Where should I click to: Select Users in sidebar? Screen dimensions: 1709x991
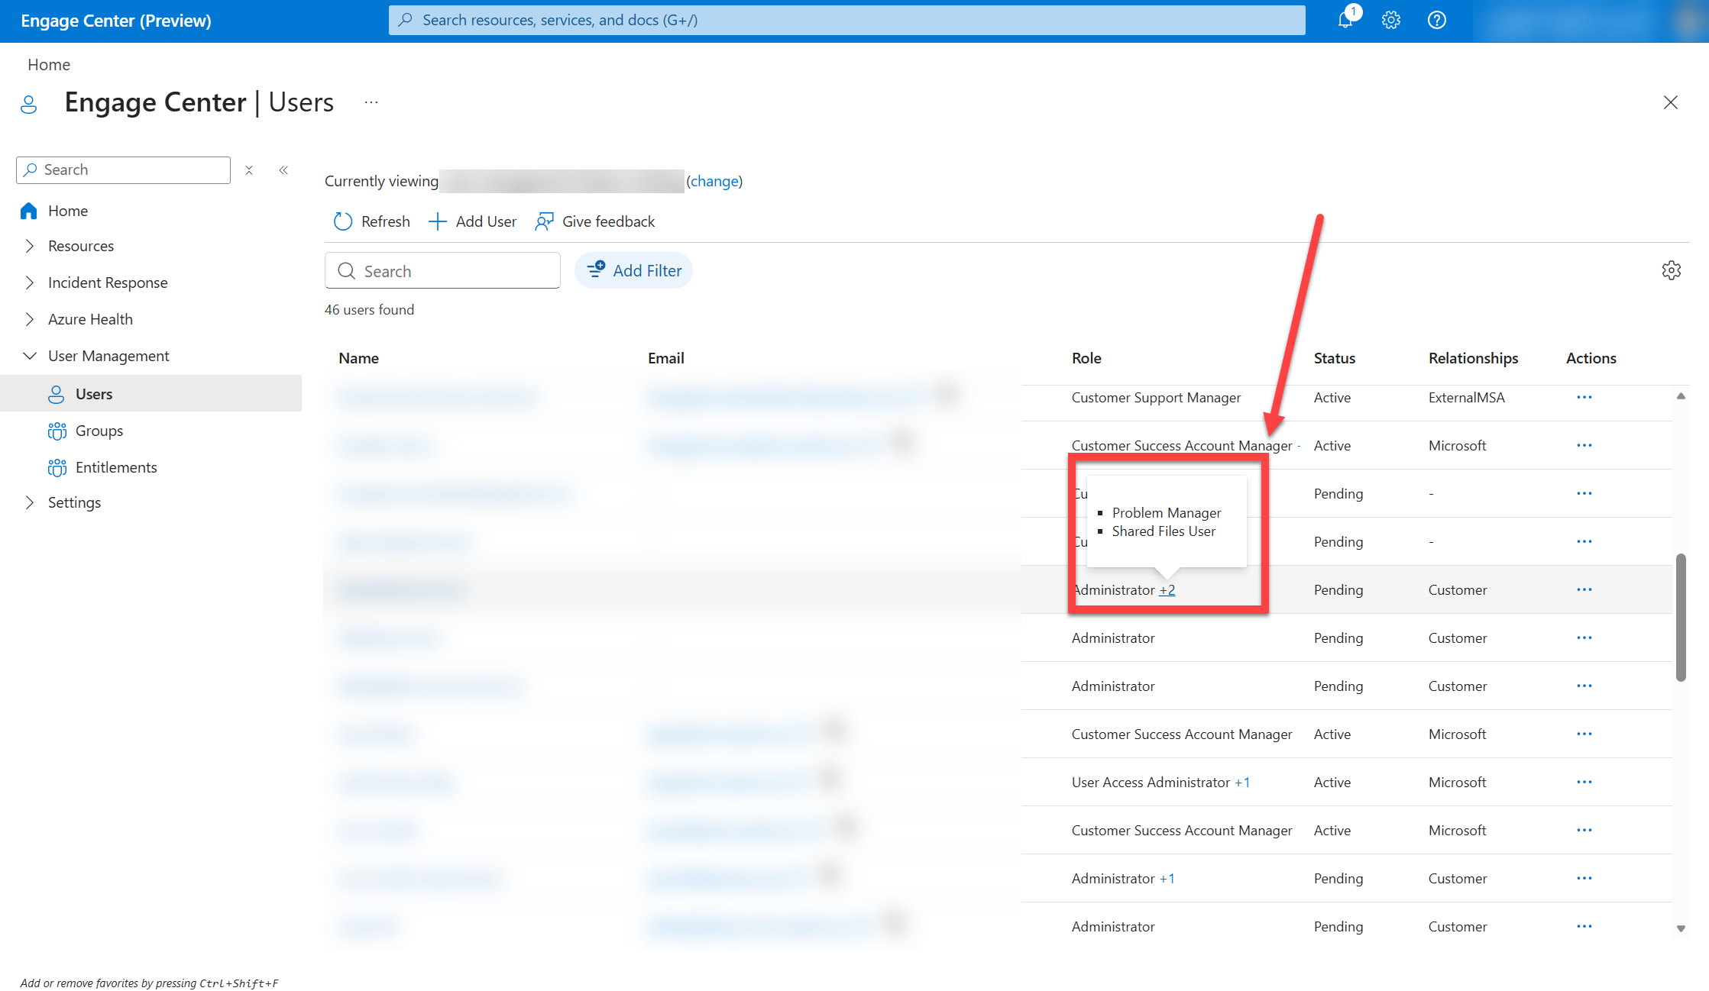pyautogui.click(x=151, y=394)
